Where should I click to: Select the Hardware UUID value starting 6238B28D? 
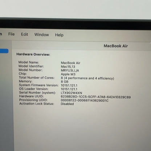96,97
